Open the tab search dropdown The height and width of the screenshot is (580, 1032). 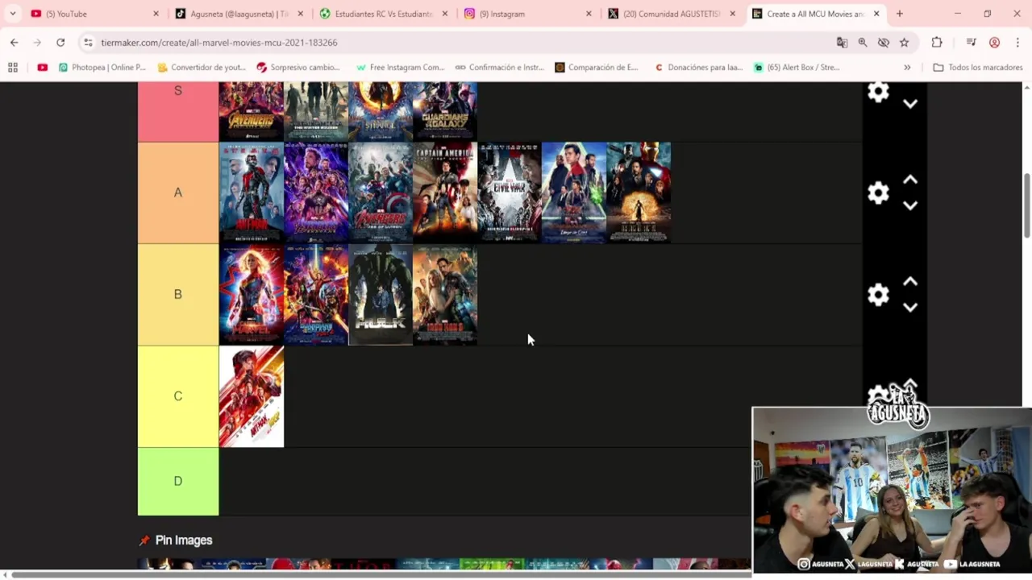13,14
